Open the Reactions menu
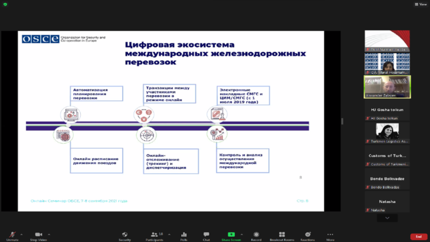 (x=307, y=234)
